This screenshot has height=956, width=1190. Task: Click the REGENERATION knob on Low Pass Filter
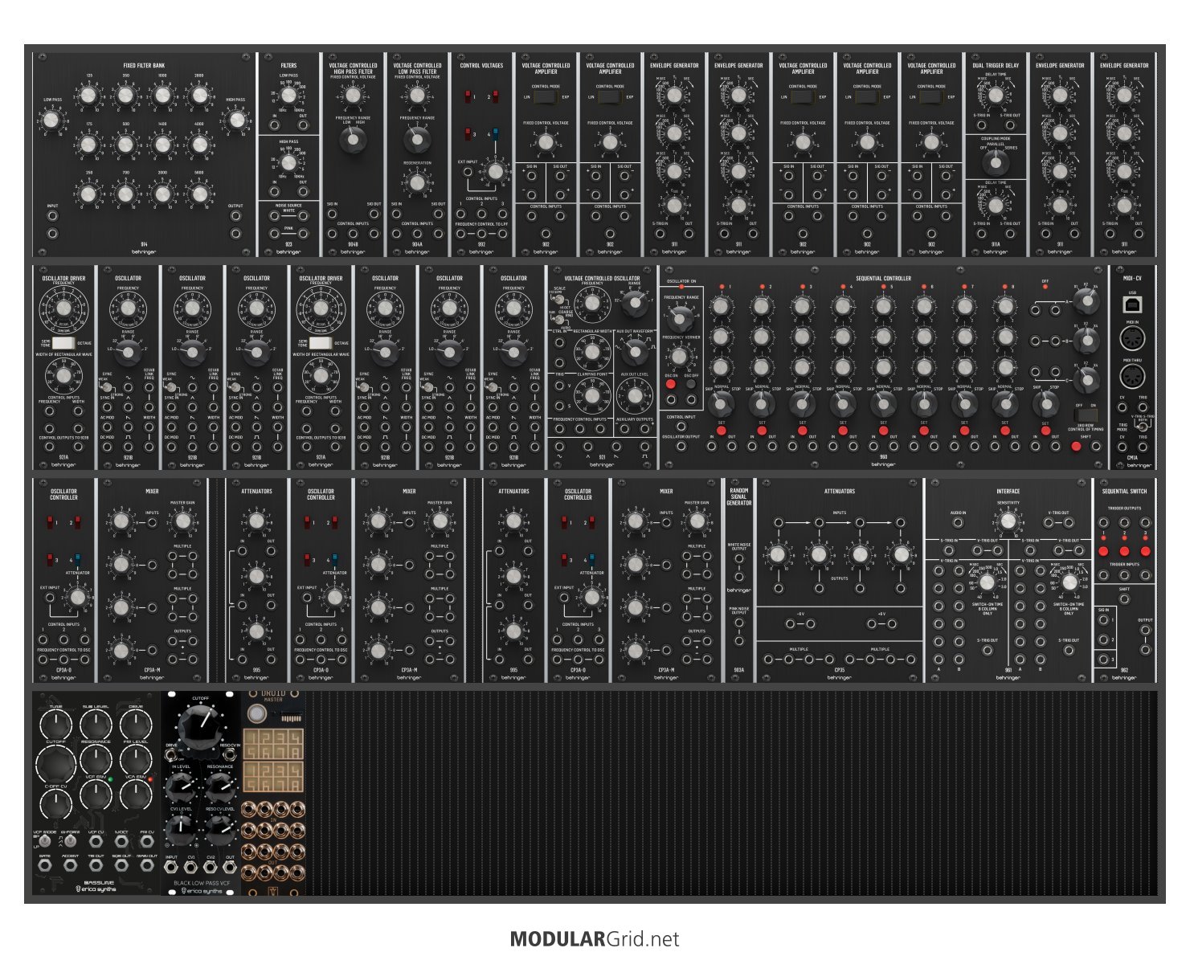point(416,182)
